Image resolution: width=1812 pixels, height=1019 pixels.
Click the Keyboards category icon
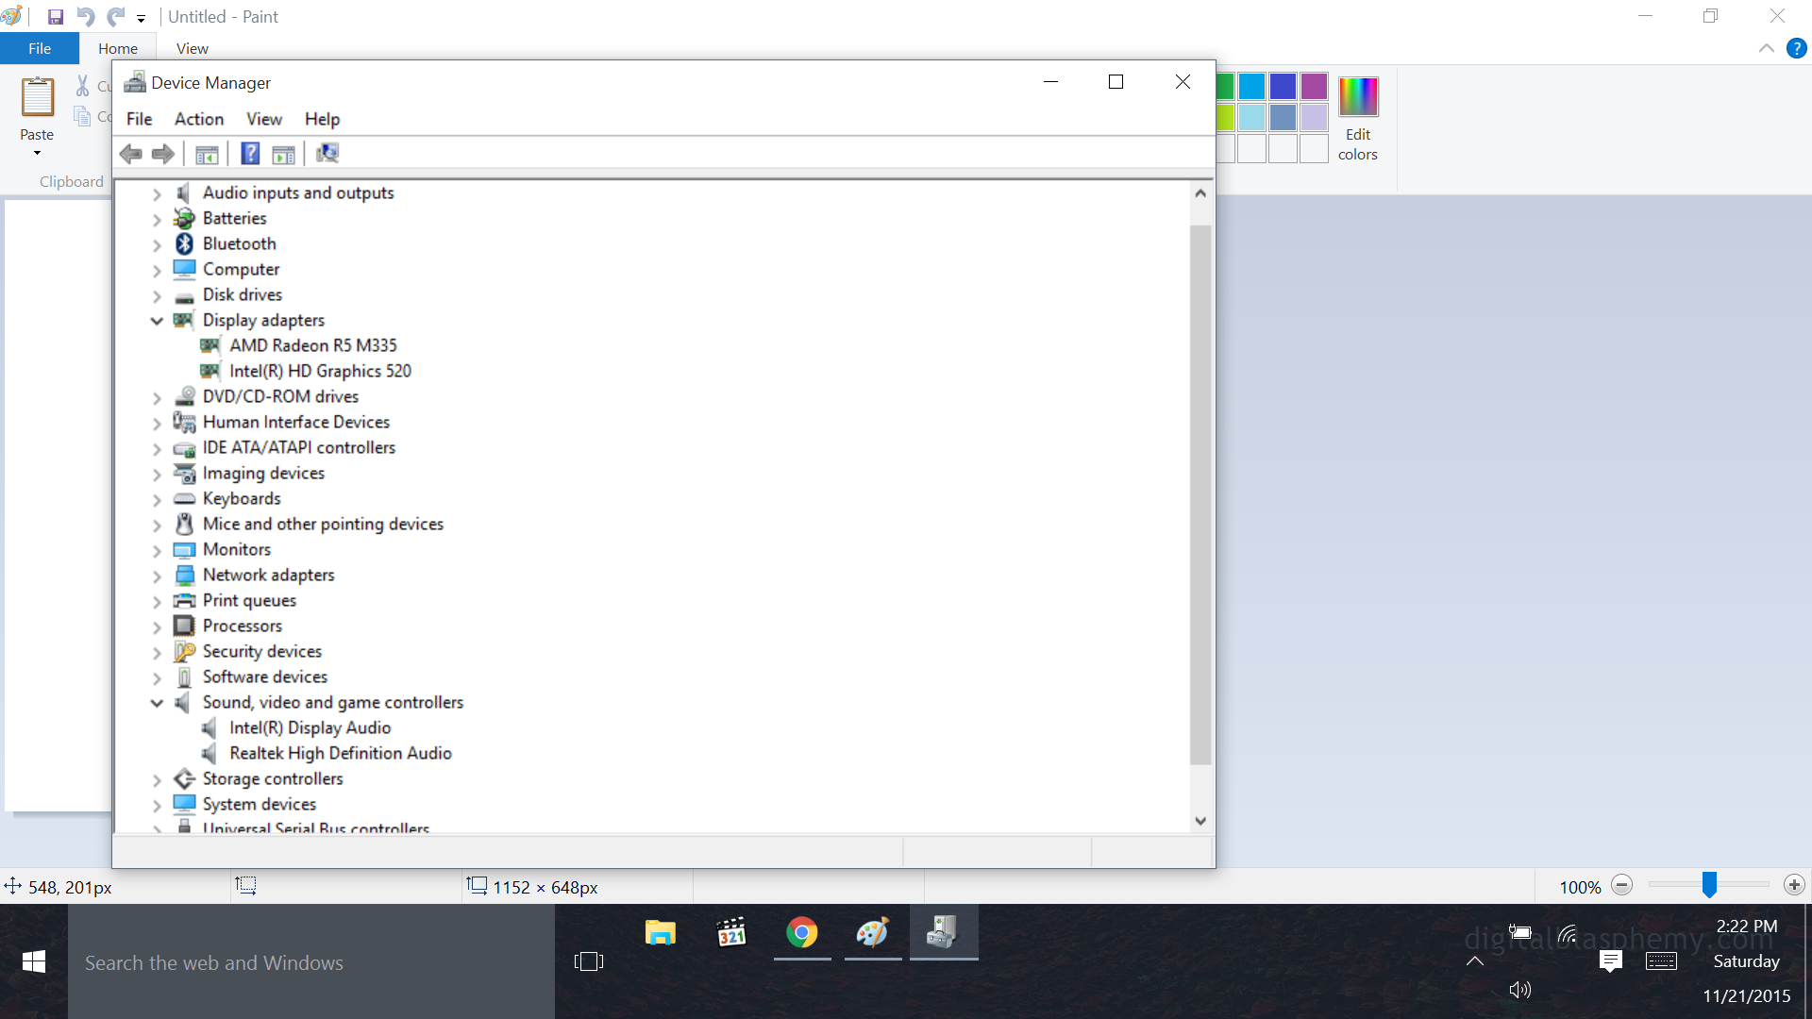[184, 498]
